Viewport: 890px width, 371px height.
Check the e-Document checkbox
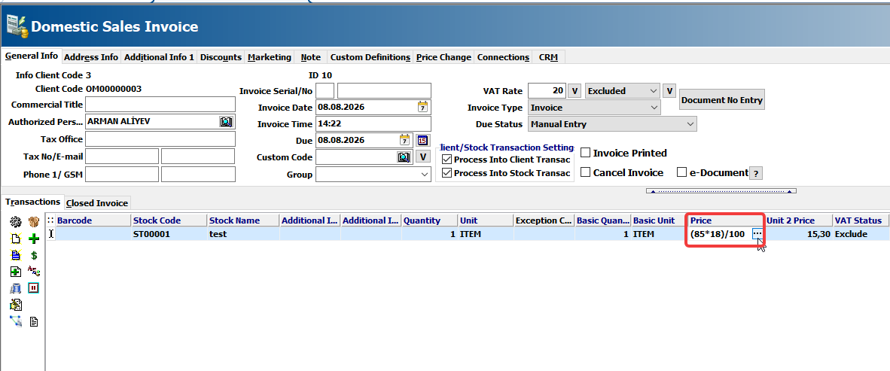[681, 172]
